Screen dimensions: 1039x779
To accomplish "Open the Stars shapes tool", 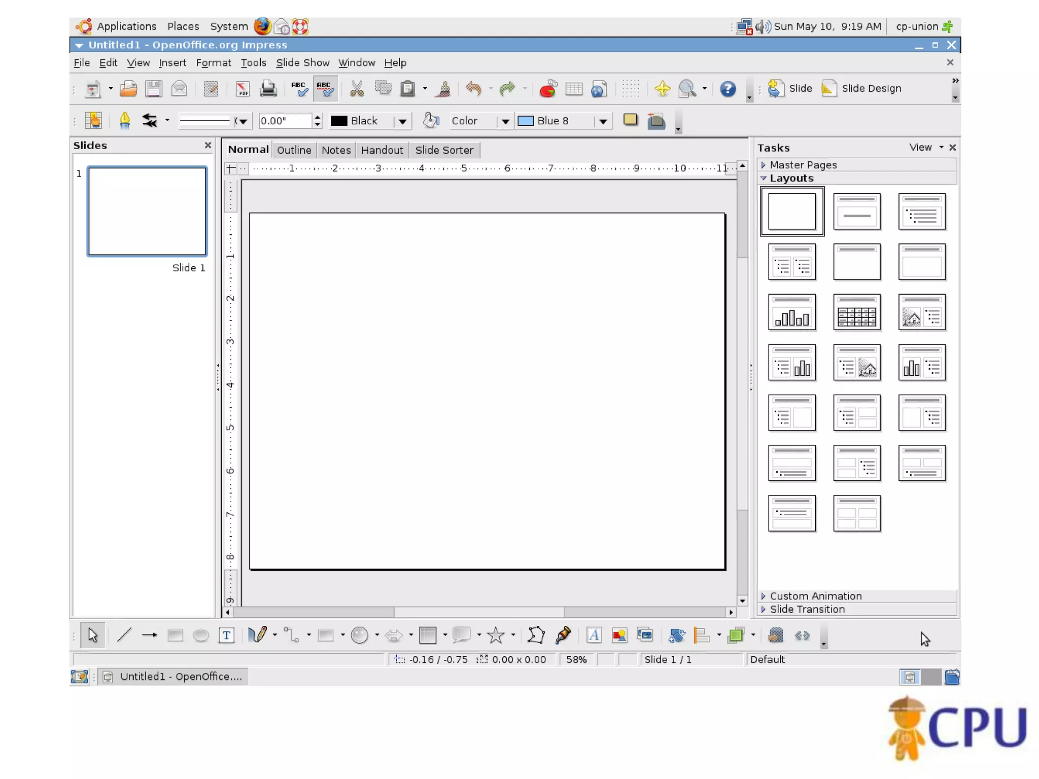I will [496, 635].
